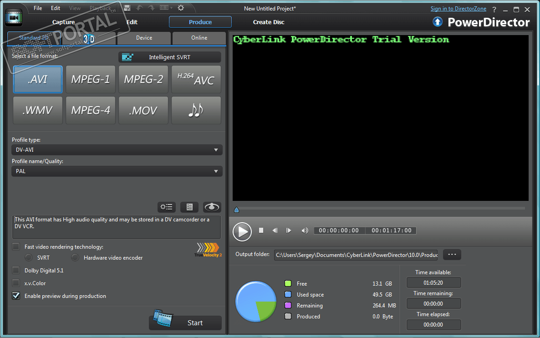Open the 3D output tab
Screen dimensions: 540x338
(89, 39)
